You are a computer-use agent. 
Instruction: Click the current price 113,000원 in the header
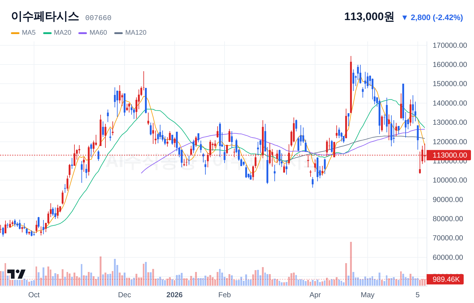point(369,16)
